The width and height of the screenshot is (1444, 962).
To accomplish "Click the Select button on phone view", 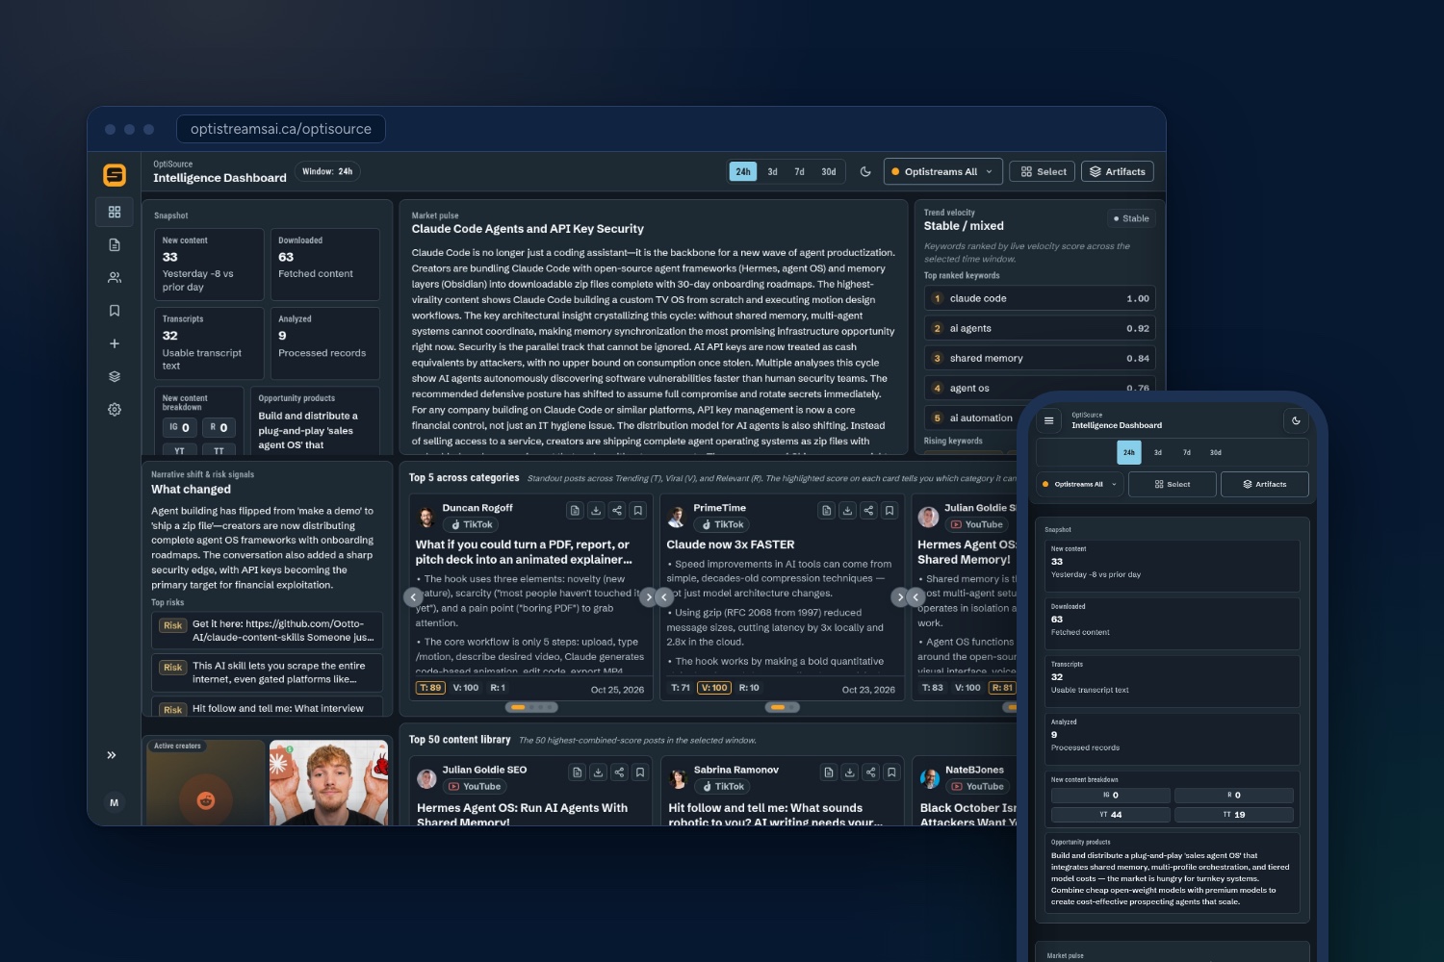I will [1173, 484].
